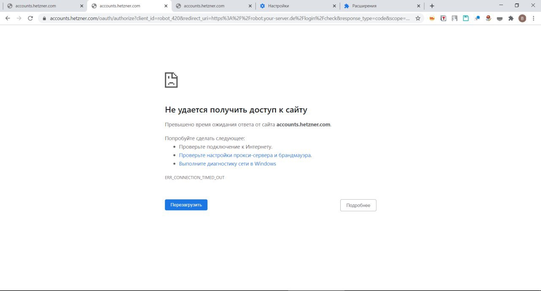Open the orange 1C extension

click(432, 18)
